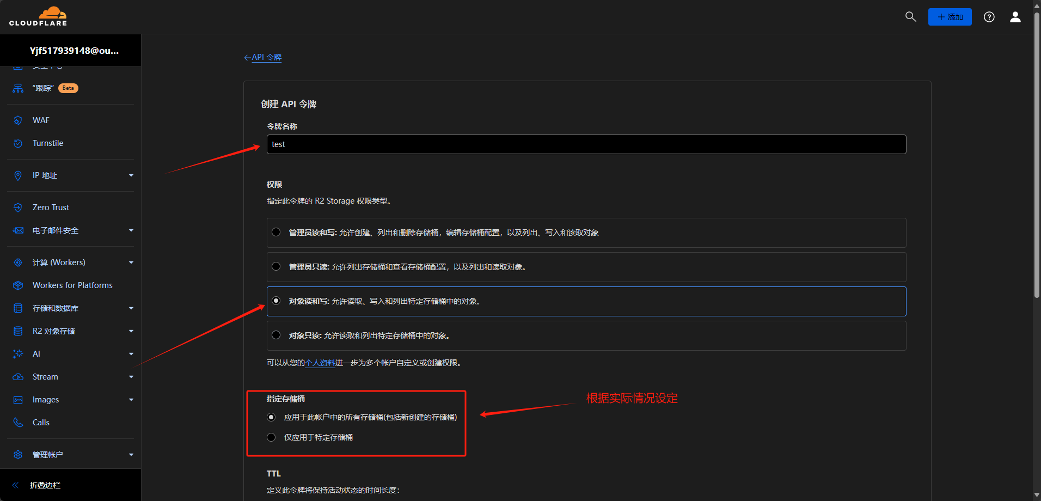Click the R2 对象存储 icon
Screen dimensions: 1041x501
coord(18,331)
